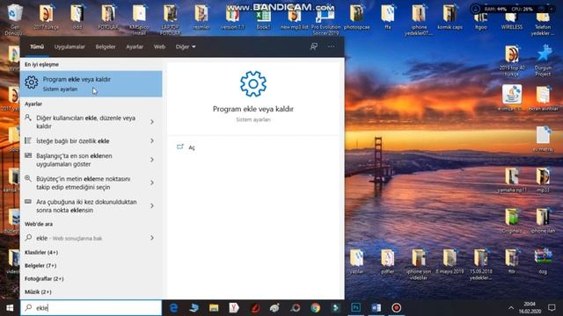The width and height of the screenshot is (563, 316).
Task: Select the 'komik caps' desktop folder
Action: (x=450, y=18)
